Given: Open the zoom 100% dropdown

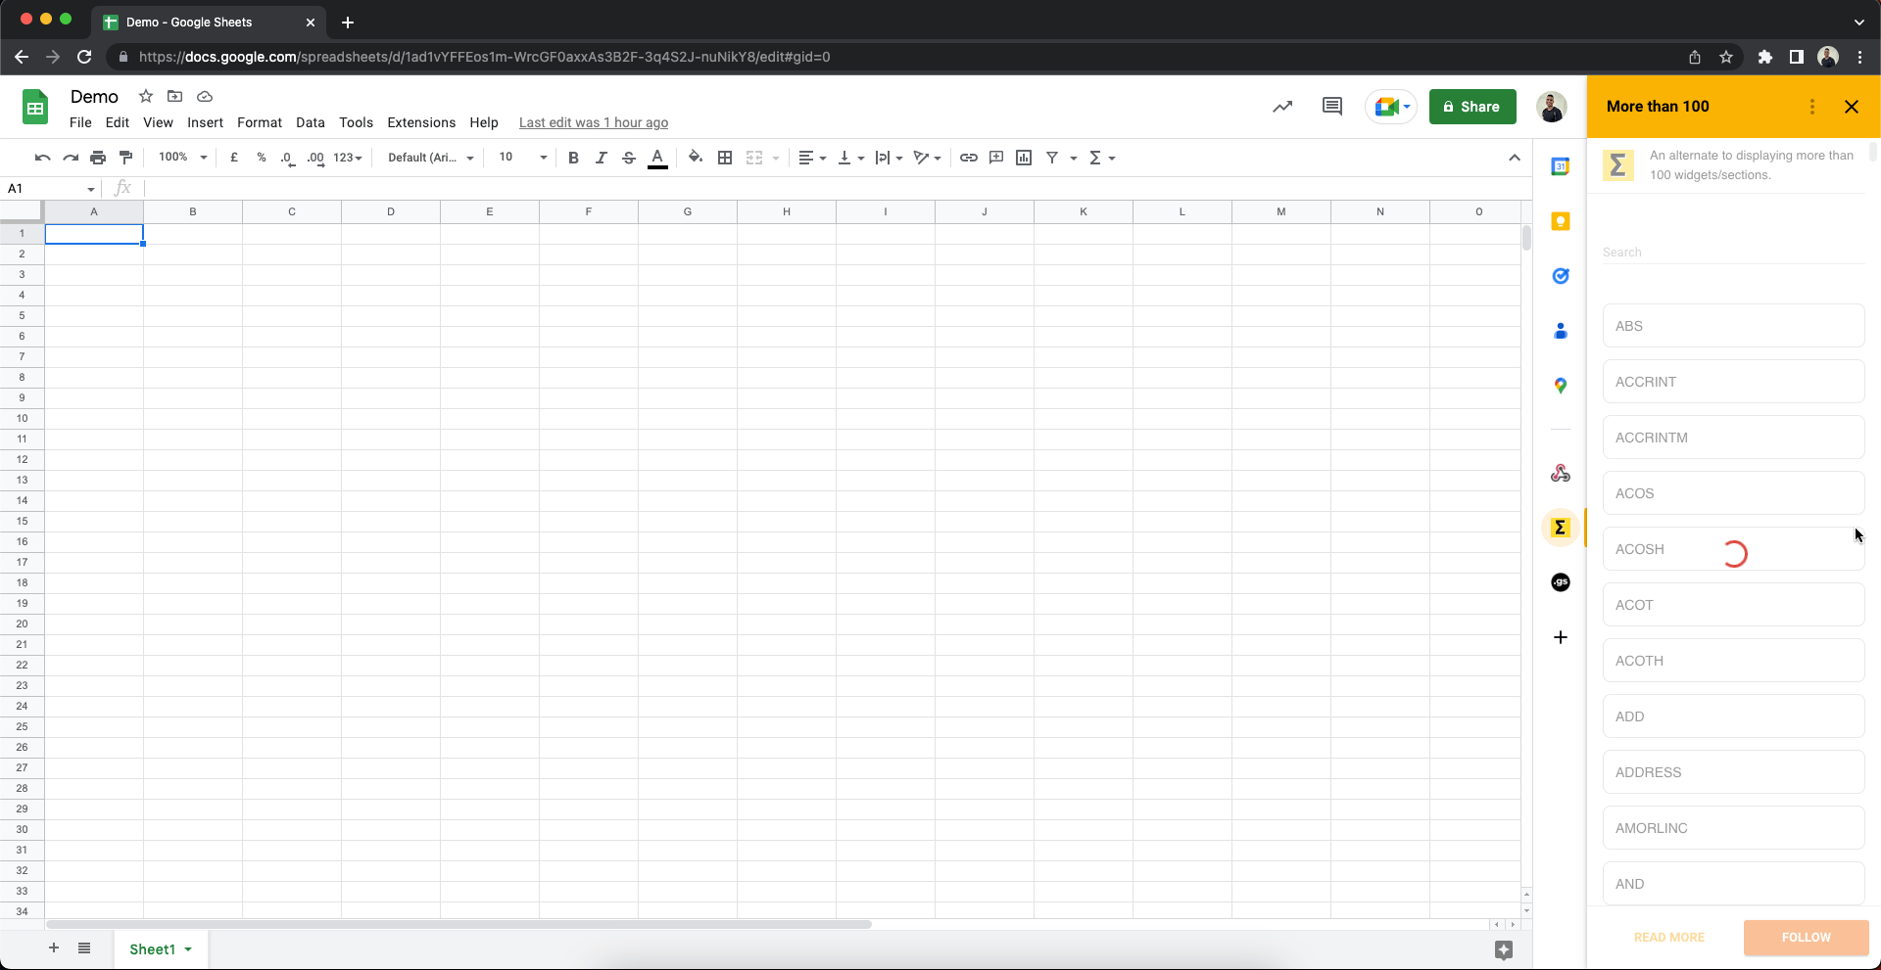Looking at the screenshot, I should (183, 158).
